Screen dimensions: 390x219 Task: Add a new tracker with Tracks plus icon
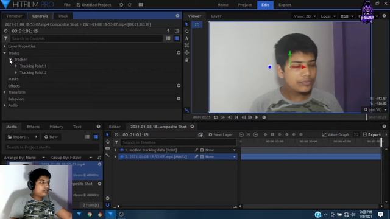click(179, 53)
